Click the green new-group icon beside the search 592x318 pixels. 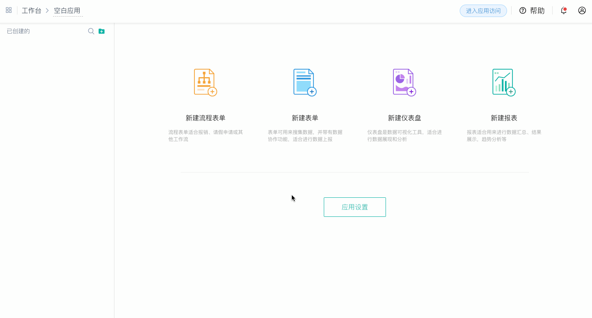[x=102, y=31]
